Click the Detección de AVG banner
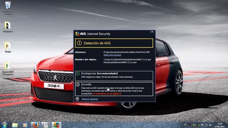This screenshot has width=228, height=128. pos(114,43)
